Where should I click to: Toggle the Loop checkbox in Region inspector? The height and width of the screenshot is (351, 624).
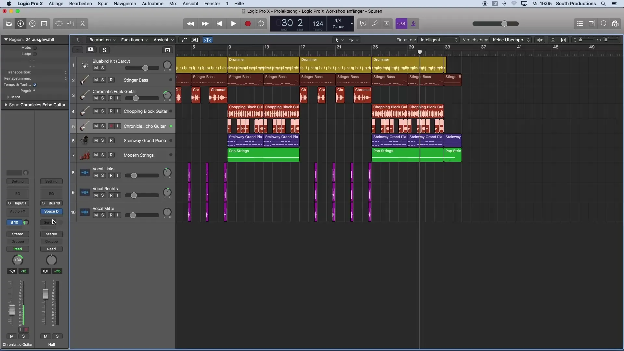(35, 54)
